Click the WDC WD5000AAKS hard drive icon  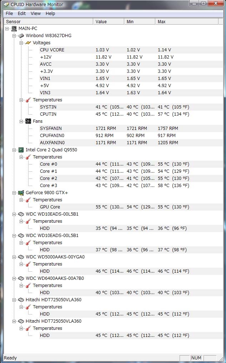tap(21, 257)
